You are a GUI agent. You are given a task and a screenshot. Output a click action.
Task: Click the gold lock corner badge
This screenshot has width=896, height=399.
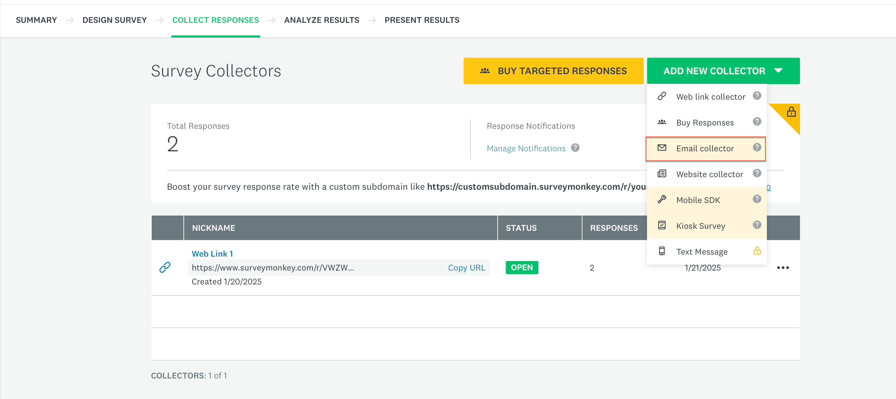(791, 112)
